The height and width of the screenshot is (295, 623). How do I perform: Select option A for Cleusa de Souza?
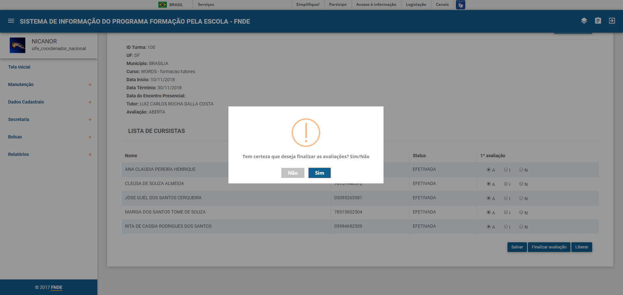489,184
